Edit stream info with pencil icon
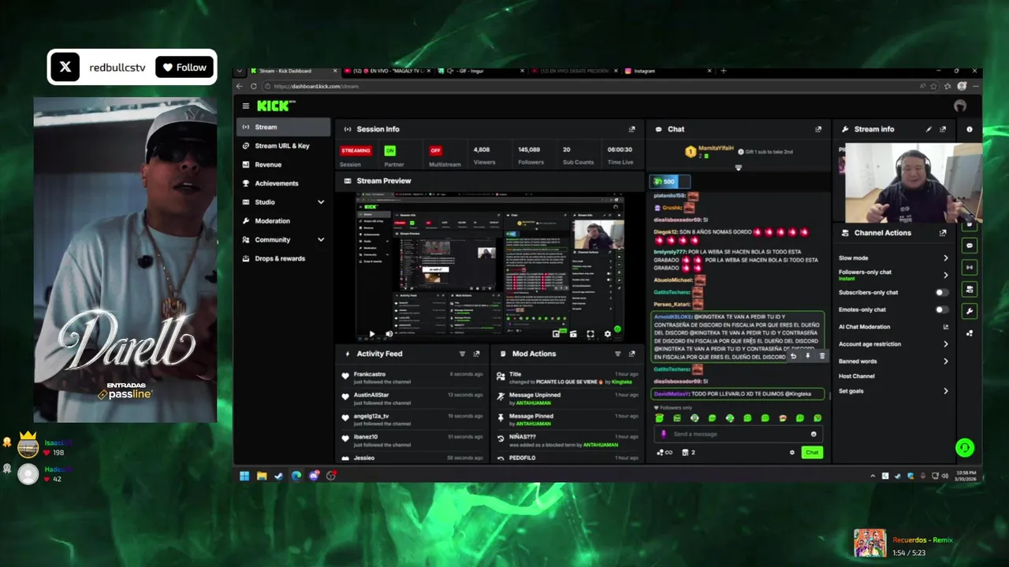 pos(929,129)
